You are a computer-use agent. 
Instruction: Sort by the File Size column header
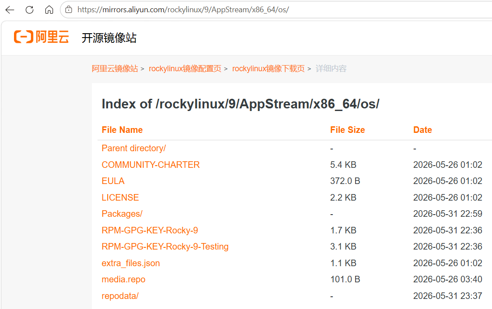point(347,130)
